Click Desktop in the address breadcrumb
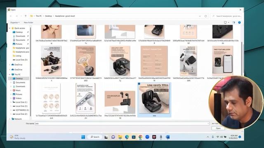Image resolution: width=264 pixels, height=148 pixels. [x=48, y=16]
